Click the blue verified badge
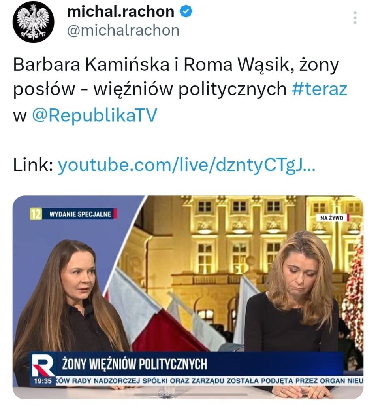The width and height of the screenshot is (376, 405). [186, 12]
